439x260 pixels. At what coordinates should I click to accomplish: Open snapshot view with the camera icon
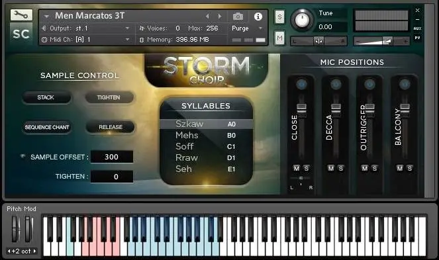[238, 17]
